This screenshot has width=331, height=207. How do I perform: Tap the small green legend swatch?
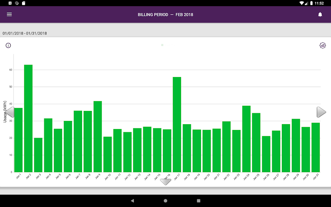(x=162, y=45)
